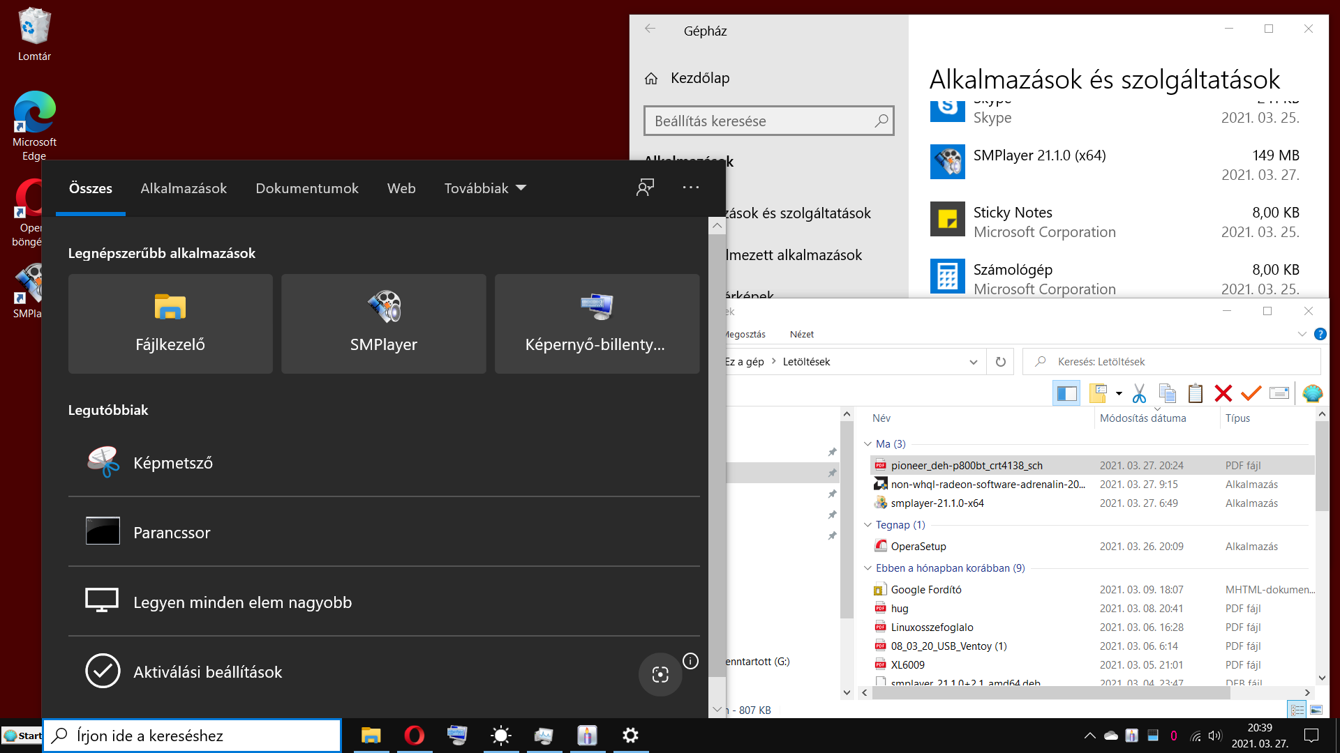Image resolution: width=1340 pixels, height=753 pixels.
Task: Expand the address bar history dropdown
Action: tap(973, 362)
